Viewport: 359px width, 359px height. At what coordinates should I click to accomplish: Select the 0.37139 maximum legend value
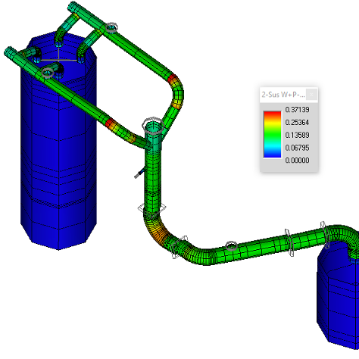(297, 110)
